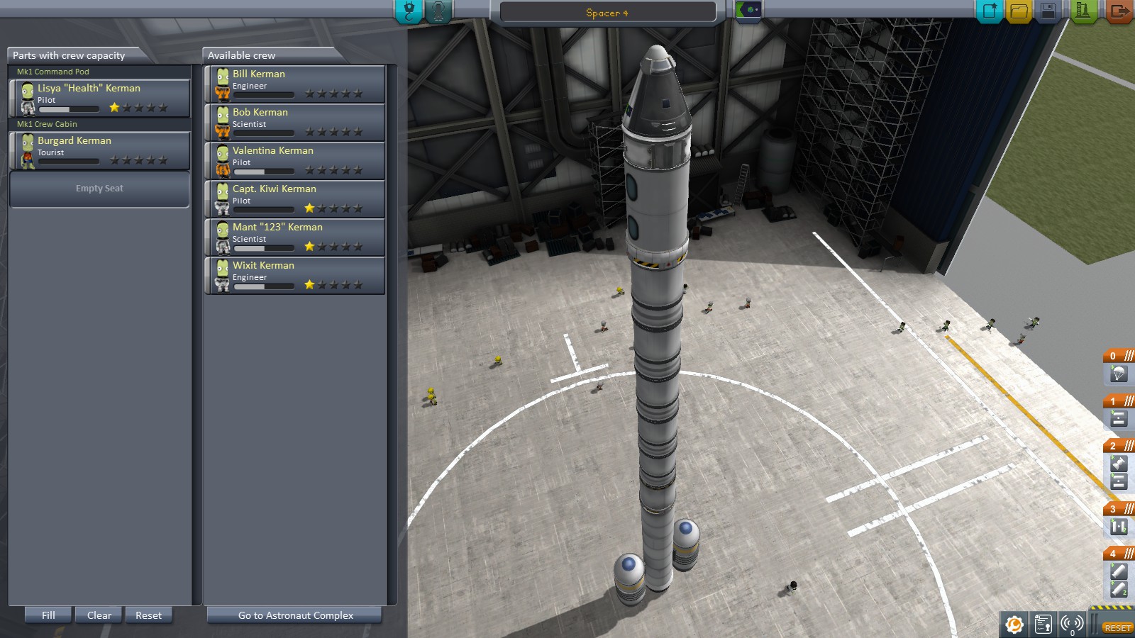Click the decoupler icon in stage 1
The image size is (1135, 638).
click(x=1119, y=418)
